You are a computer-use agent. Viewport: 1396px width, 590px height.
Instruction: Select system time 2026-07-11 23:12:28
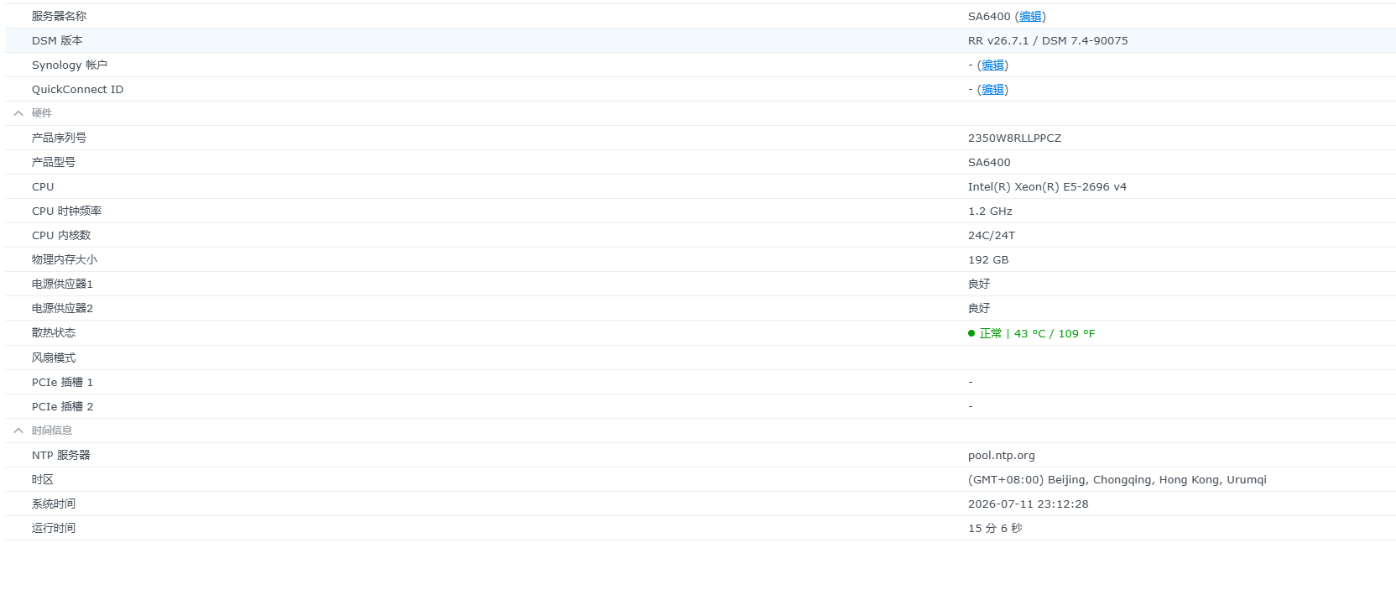tap(1029, 504)
